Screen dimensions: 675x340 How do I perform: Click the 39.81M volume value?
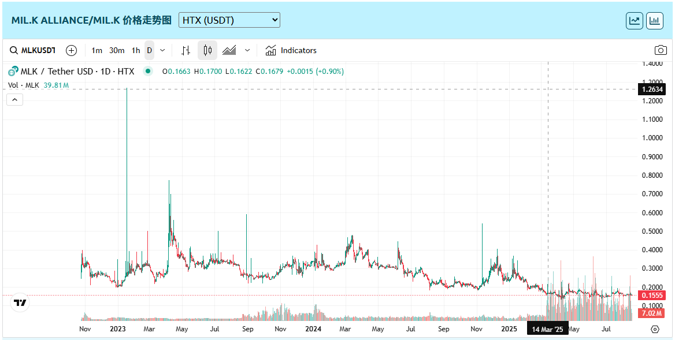pos(56,85)
